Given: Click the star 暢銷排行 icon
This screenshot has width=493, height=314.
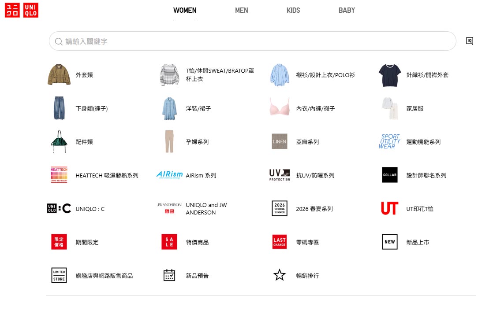Looking at the screenshot, I should pos(280,275).
